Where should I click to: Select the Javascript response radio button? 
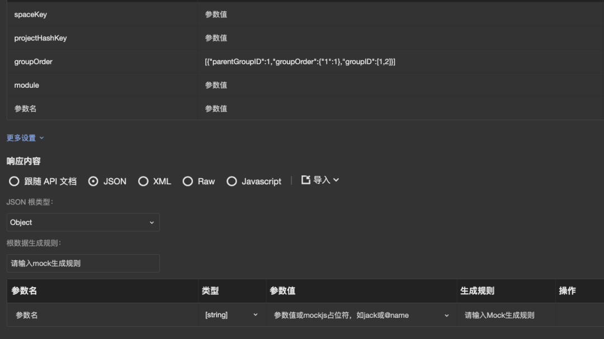click(232, 182)
